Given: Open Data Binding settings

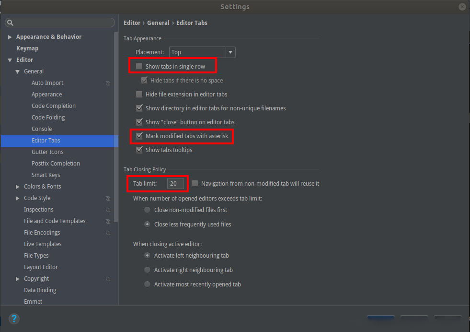Looking at the screenshot, I should 40,290.
